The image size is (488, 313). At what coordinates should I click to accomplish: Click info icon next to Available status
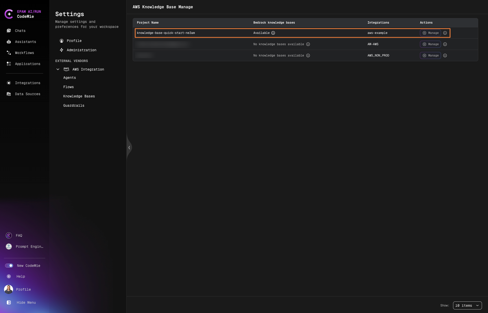coord(274,33)
